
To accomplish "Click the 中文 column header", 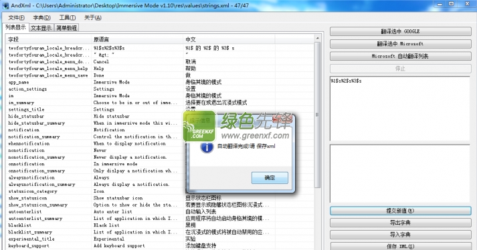I will point(229,39).
